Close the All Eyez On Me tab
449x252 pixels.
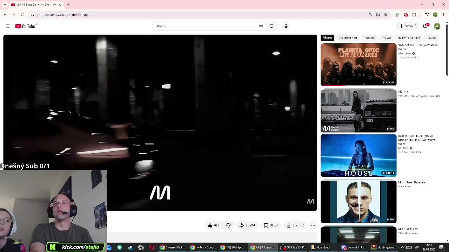[60, 5]
